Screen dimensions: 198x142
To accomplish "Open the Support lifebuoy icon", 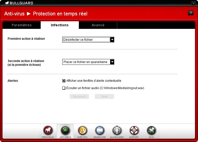I will tap(134, 130).
